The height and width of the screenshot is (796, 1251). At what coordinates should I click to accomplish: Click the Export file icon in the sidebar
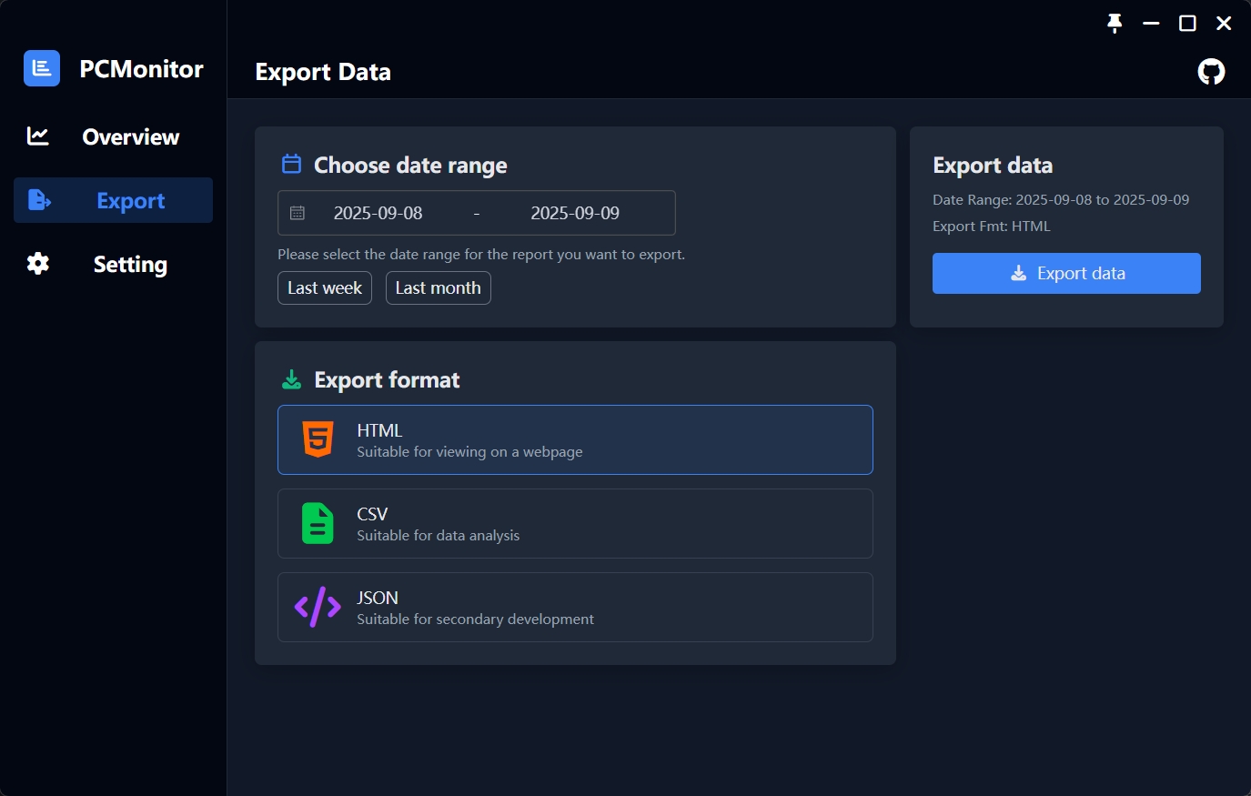click(39, 200)
